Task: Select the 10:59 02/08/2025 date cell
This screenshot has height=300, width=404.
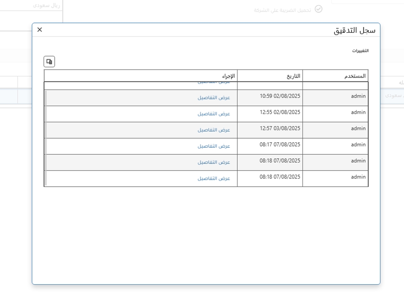Action: tap(280, 96)
